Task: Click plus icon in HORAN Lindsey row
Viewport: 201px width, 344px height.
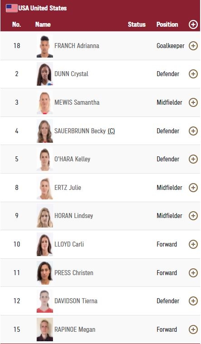Action: pos(193,216)
